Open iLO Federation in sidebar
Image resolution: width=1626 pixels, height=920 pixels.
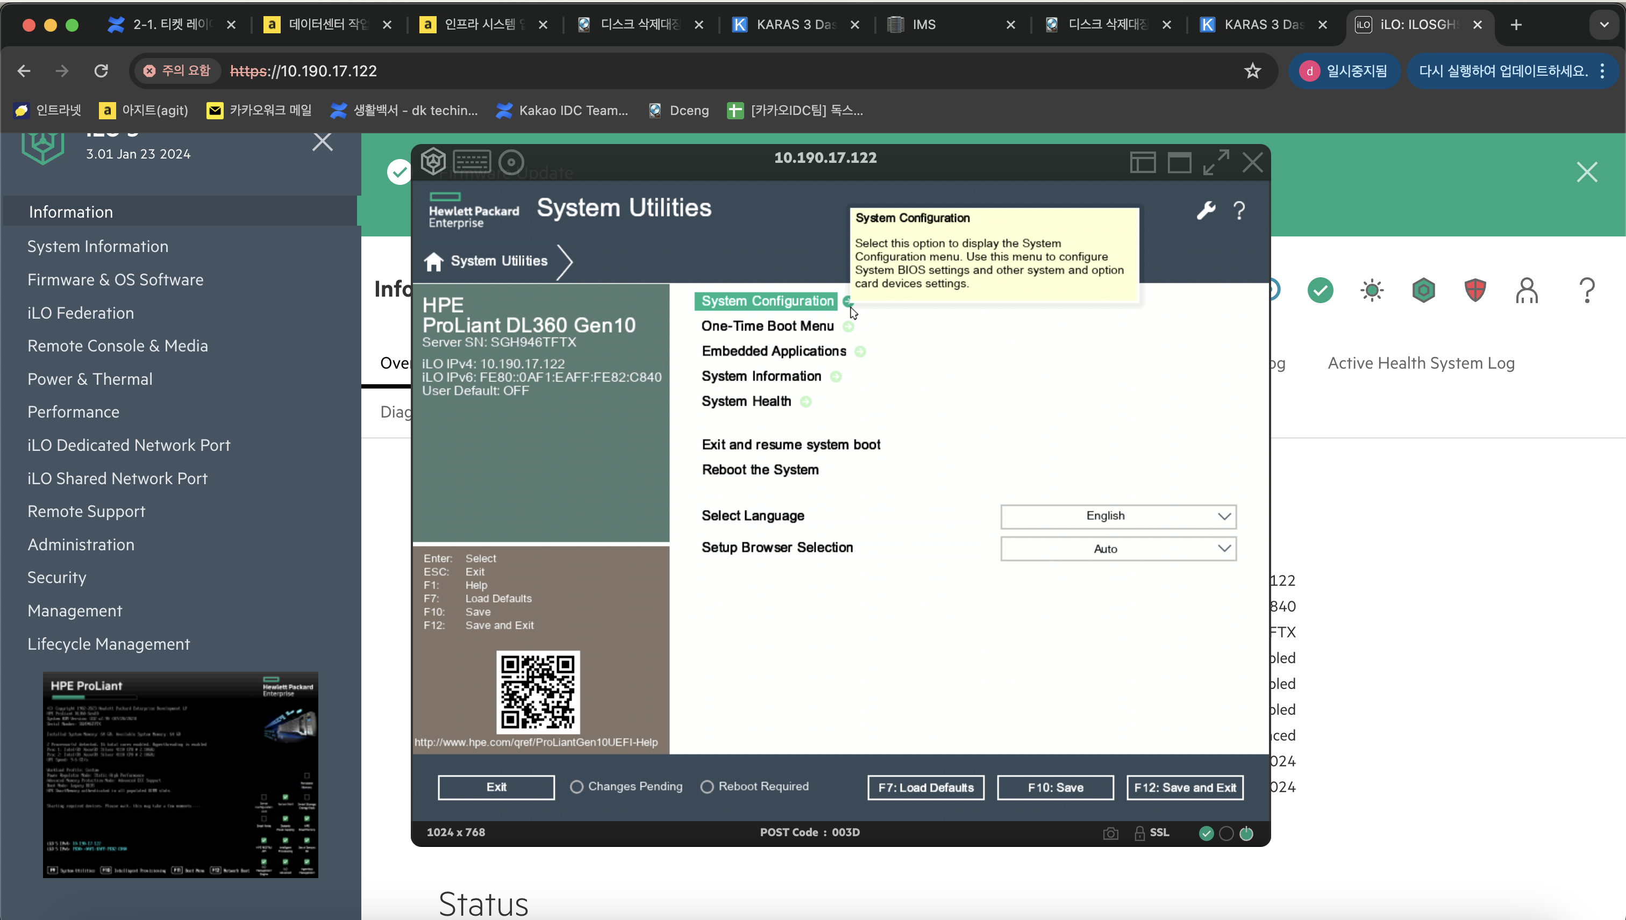coord(81,313)
